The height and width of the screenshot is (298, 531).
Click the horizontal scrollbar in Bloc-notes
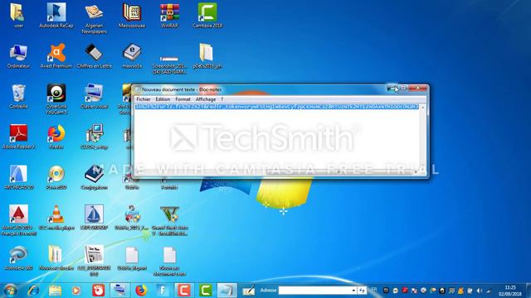pos(277,172)
